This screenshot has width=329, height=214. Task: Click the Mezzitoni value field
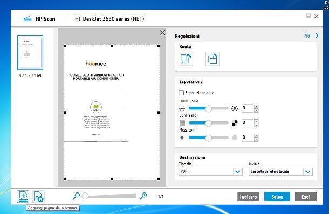tap(248, 137)
